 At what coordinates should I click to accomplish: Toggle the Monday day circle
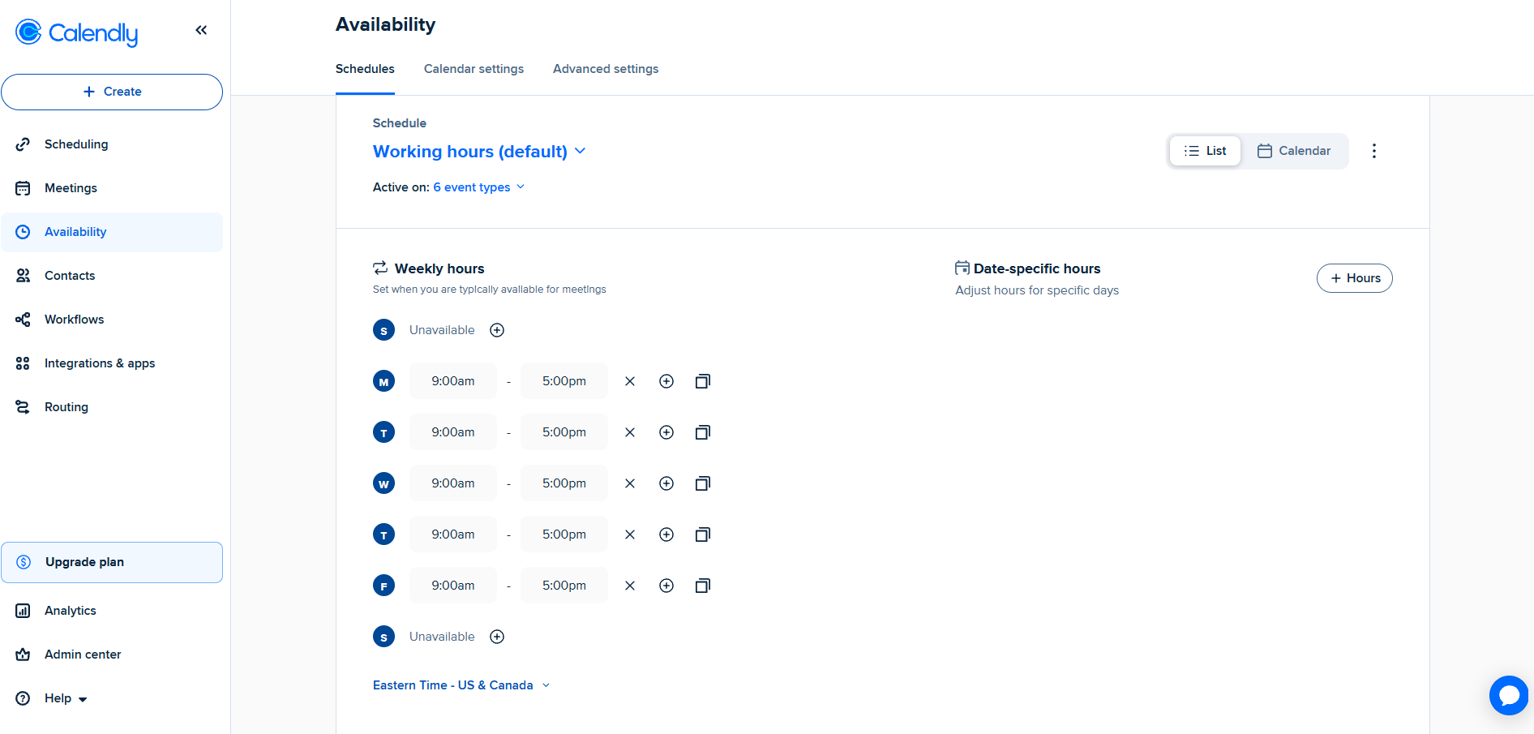383,381
